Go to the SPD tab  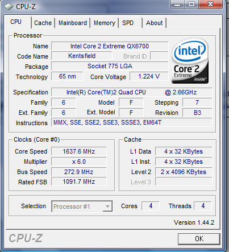coord(128,23)
